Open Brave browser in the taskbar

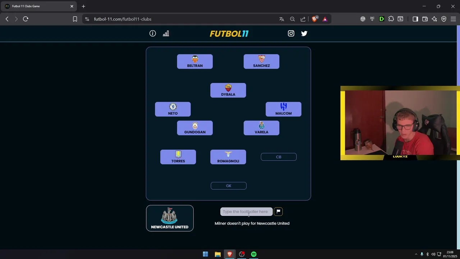pos(230,254)
